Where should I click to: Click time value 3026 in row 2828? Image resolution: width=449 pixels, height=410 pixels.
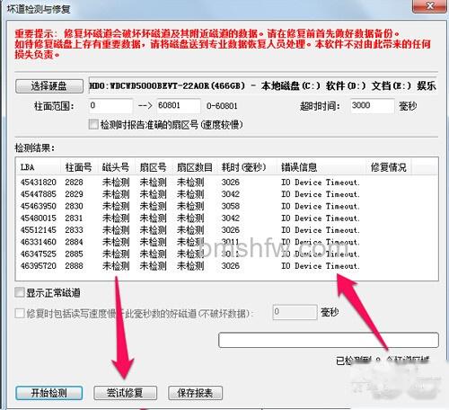pyautogui.click(x=231, y=183)
